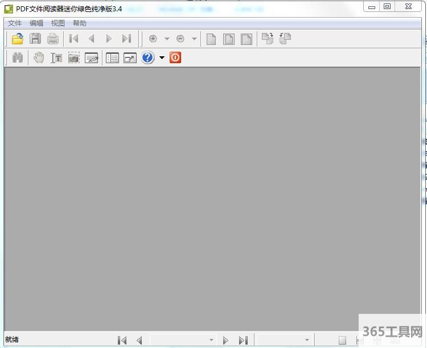The width and height of the screenshot is (427, 348).
Task: Click the blue help question mark icon
Action: click(x=148, y=57)
